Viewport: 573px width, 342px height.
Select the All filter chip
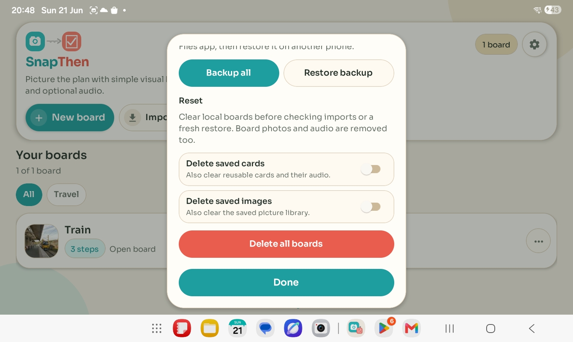[29, 195]
